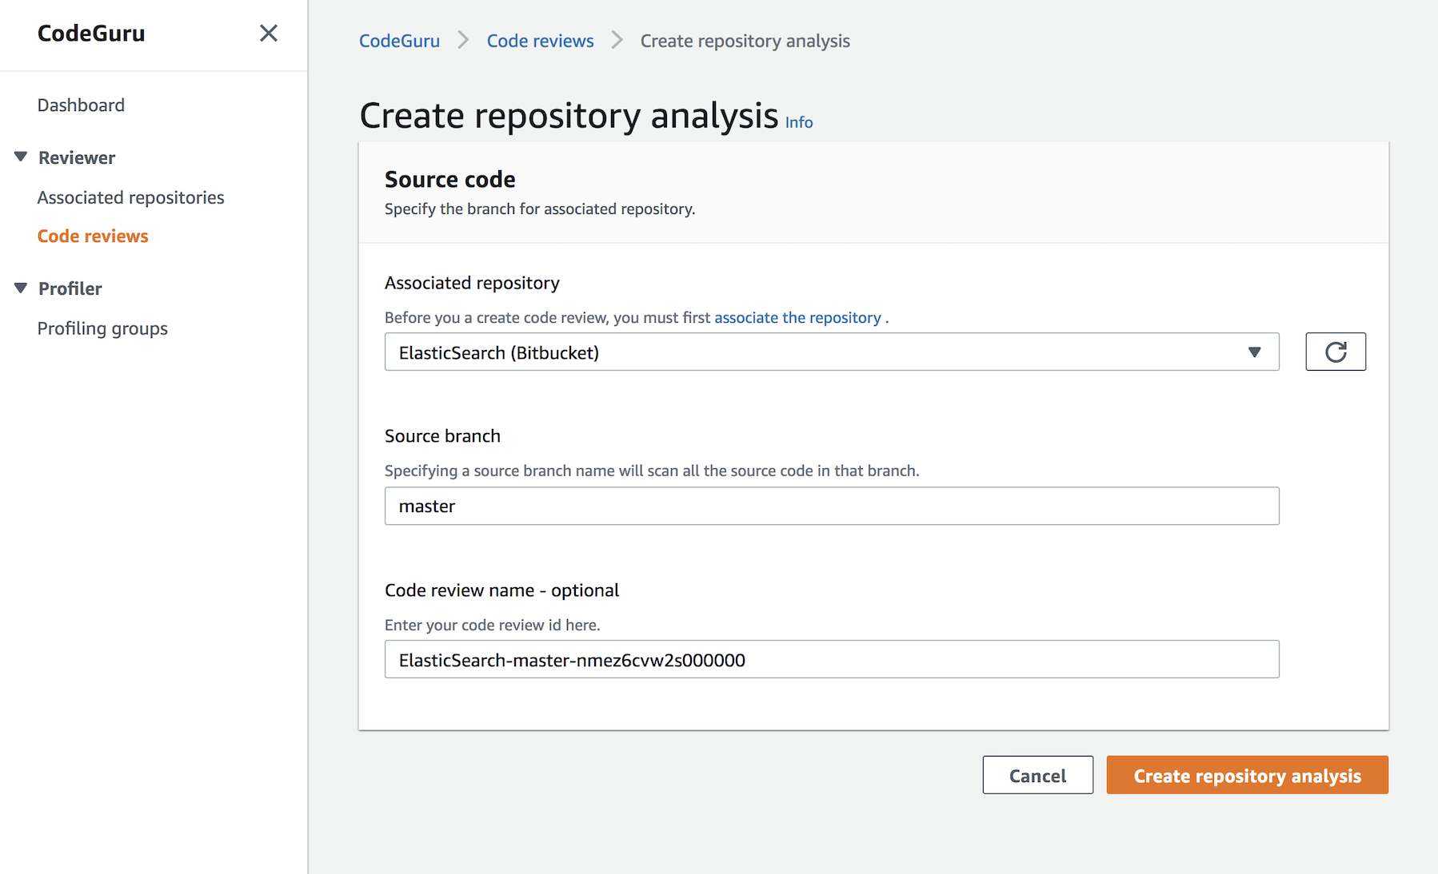1438x874 pixels.
Task: Open Profiling groups page
Action: click(102, 328)
